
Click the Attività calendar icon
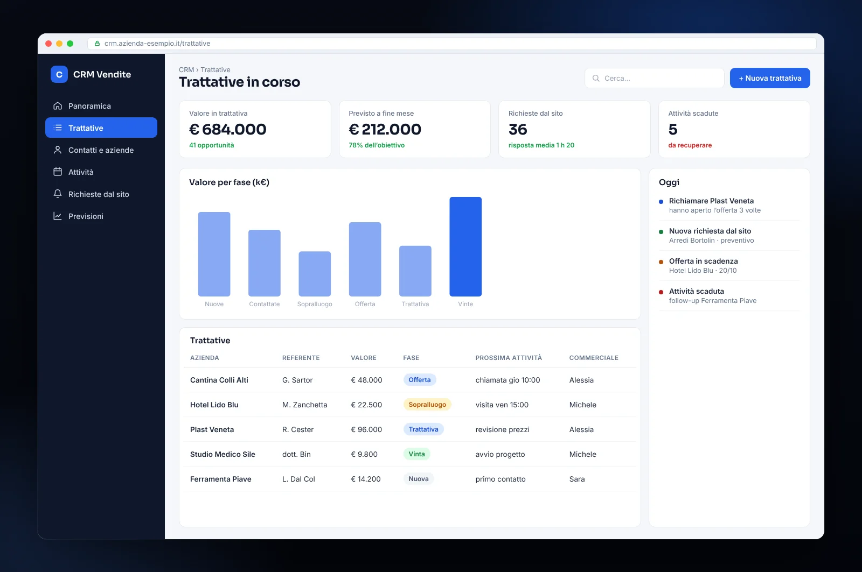click(58, 172)
